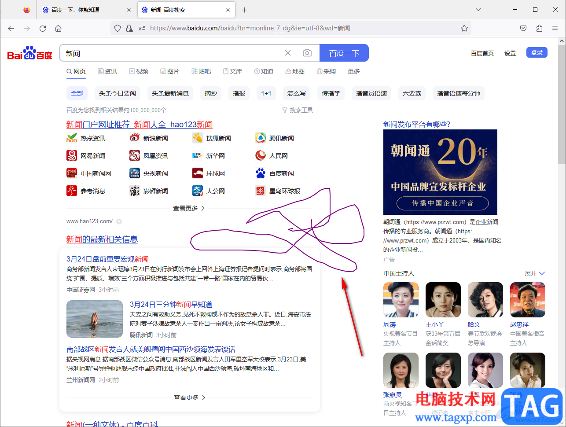The height and width of the screenshot is (427, 566).
Task: Open 朝闻通 20年 advertisement banner
Action: 440,172
